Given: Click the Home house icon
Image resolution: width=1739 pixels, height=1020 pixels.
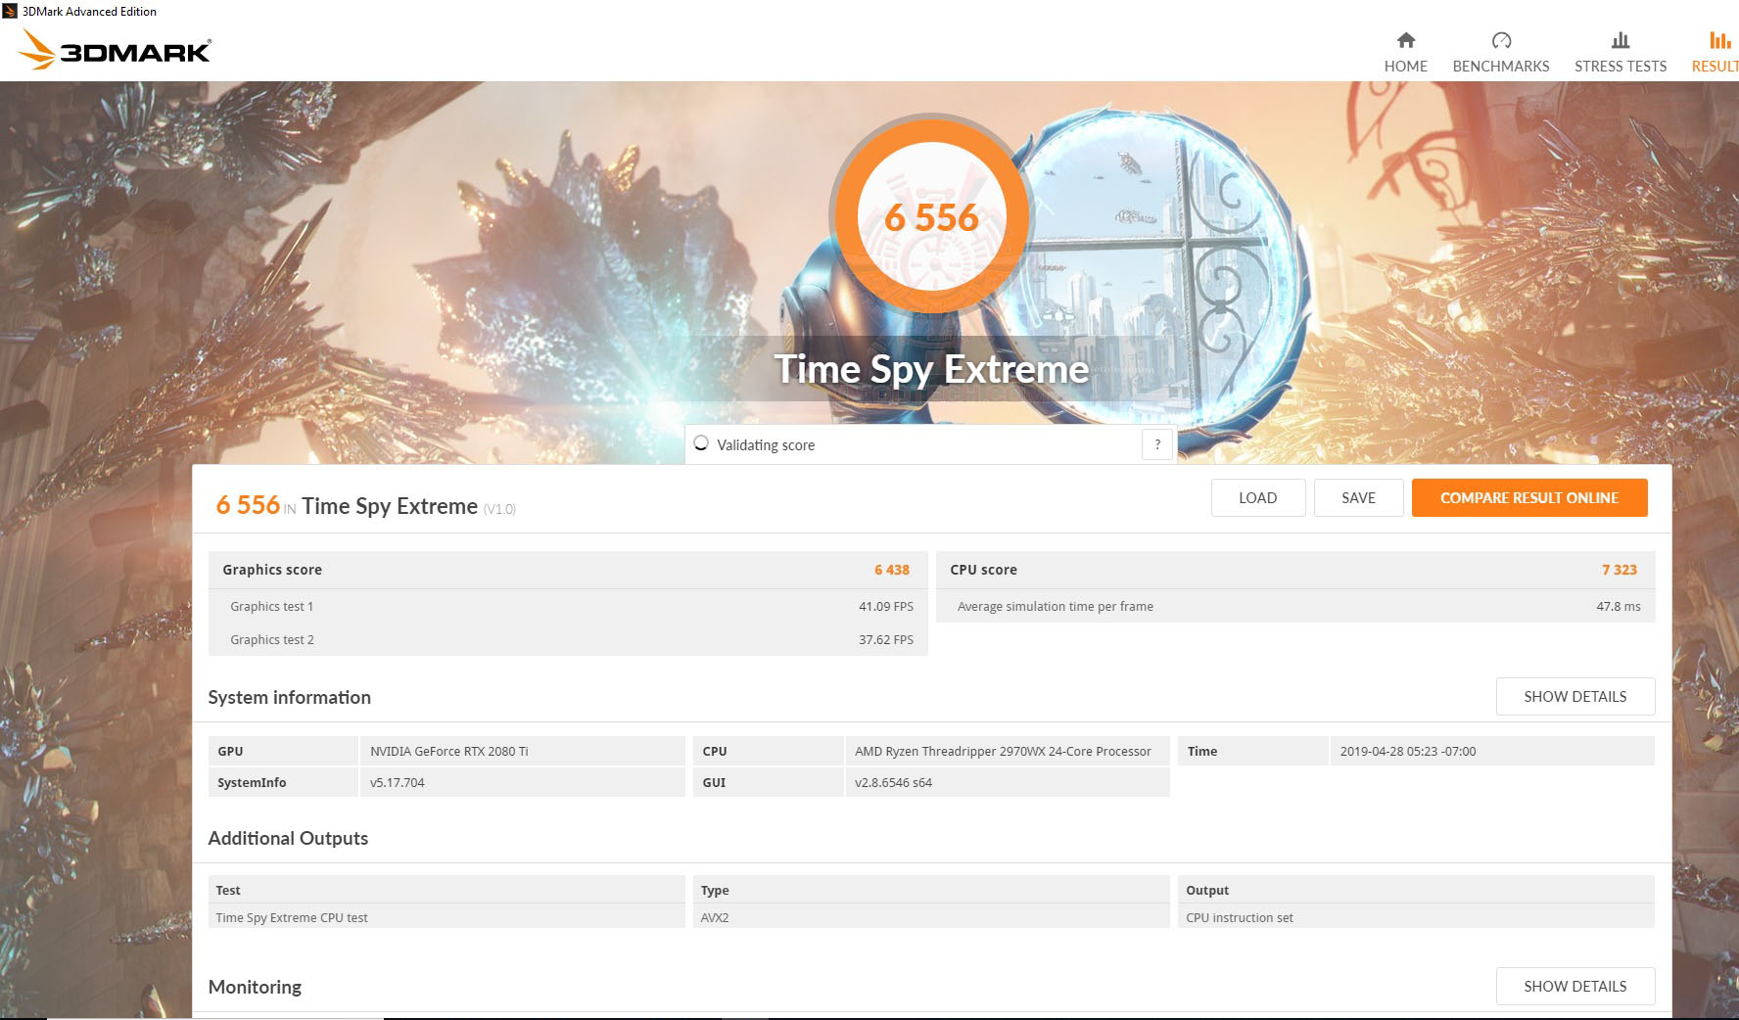Looking at the screenshot, I should [1405, 40].
